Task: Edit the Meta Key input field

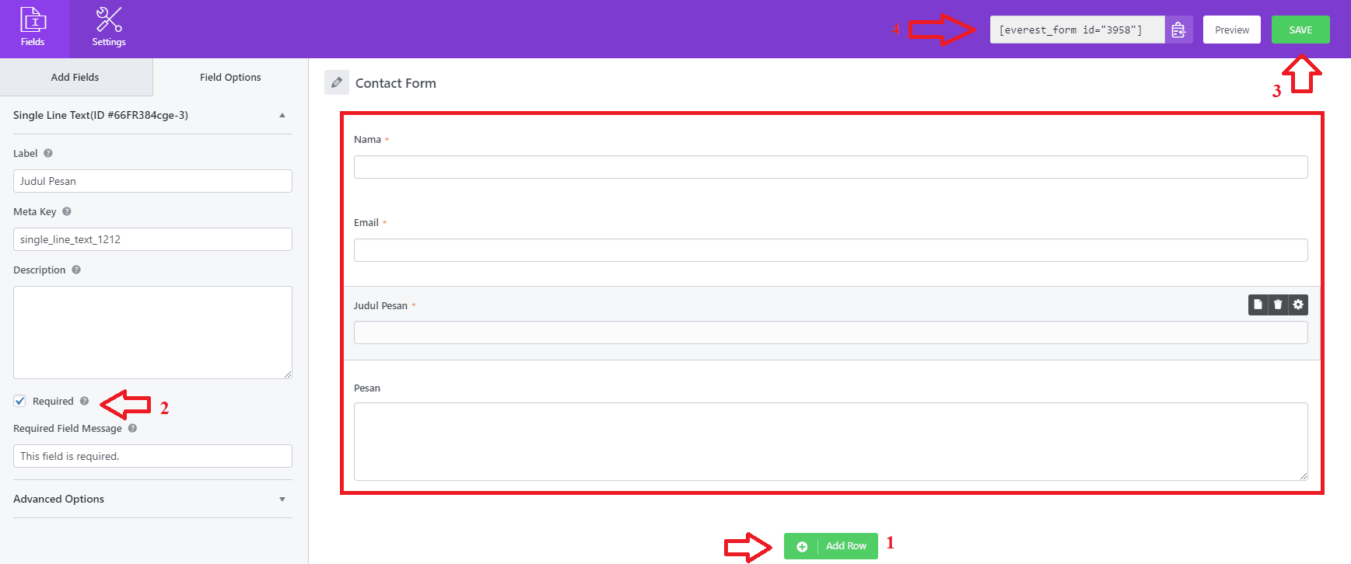Action: [152, 239]
